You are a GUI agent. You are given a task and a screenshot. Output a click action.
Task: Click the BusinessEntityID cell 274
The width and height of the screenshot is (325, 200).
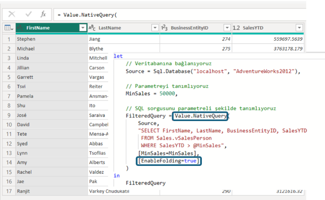tap(196, 39)
